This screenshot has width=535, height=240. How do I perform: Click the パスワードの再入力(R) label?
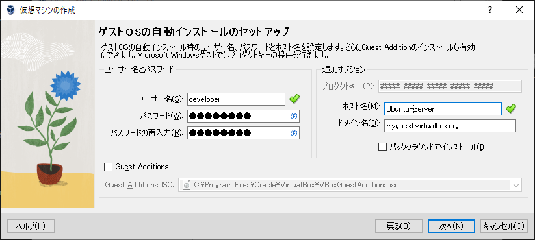pyautogui.click(x=148, y=133)
